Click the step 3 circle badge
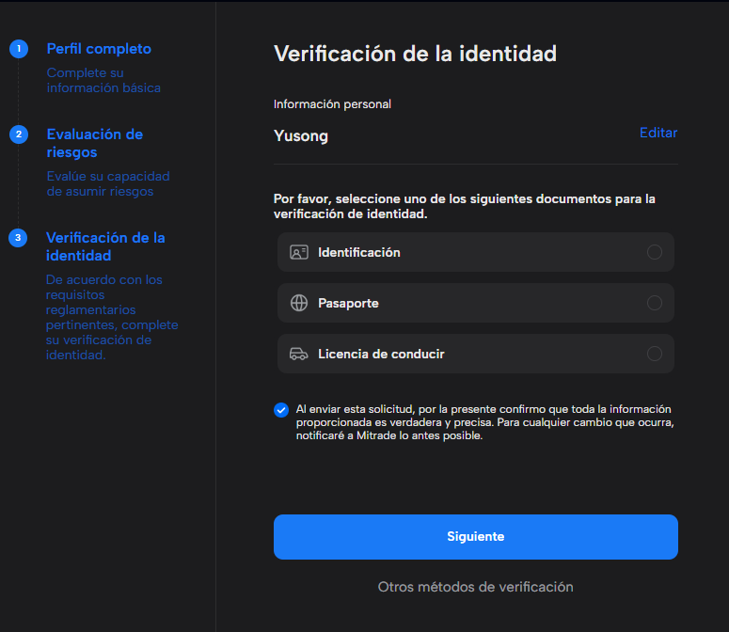729x632 pixels. click(x=18, y=238)
